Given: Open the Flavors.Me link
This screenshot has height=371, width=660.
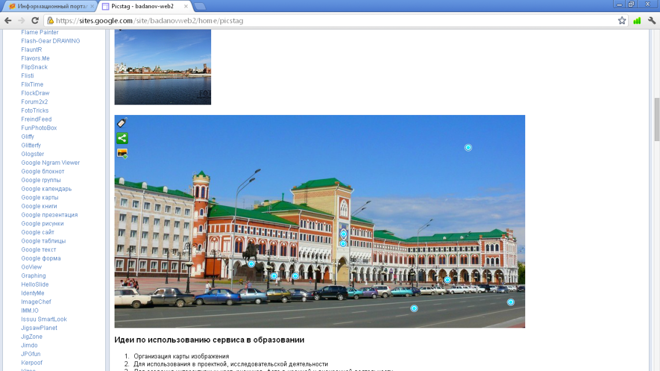Looking at the screenshot, I should (35, 58).
